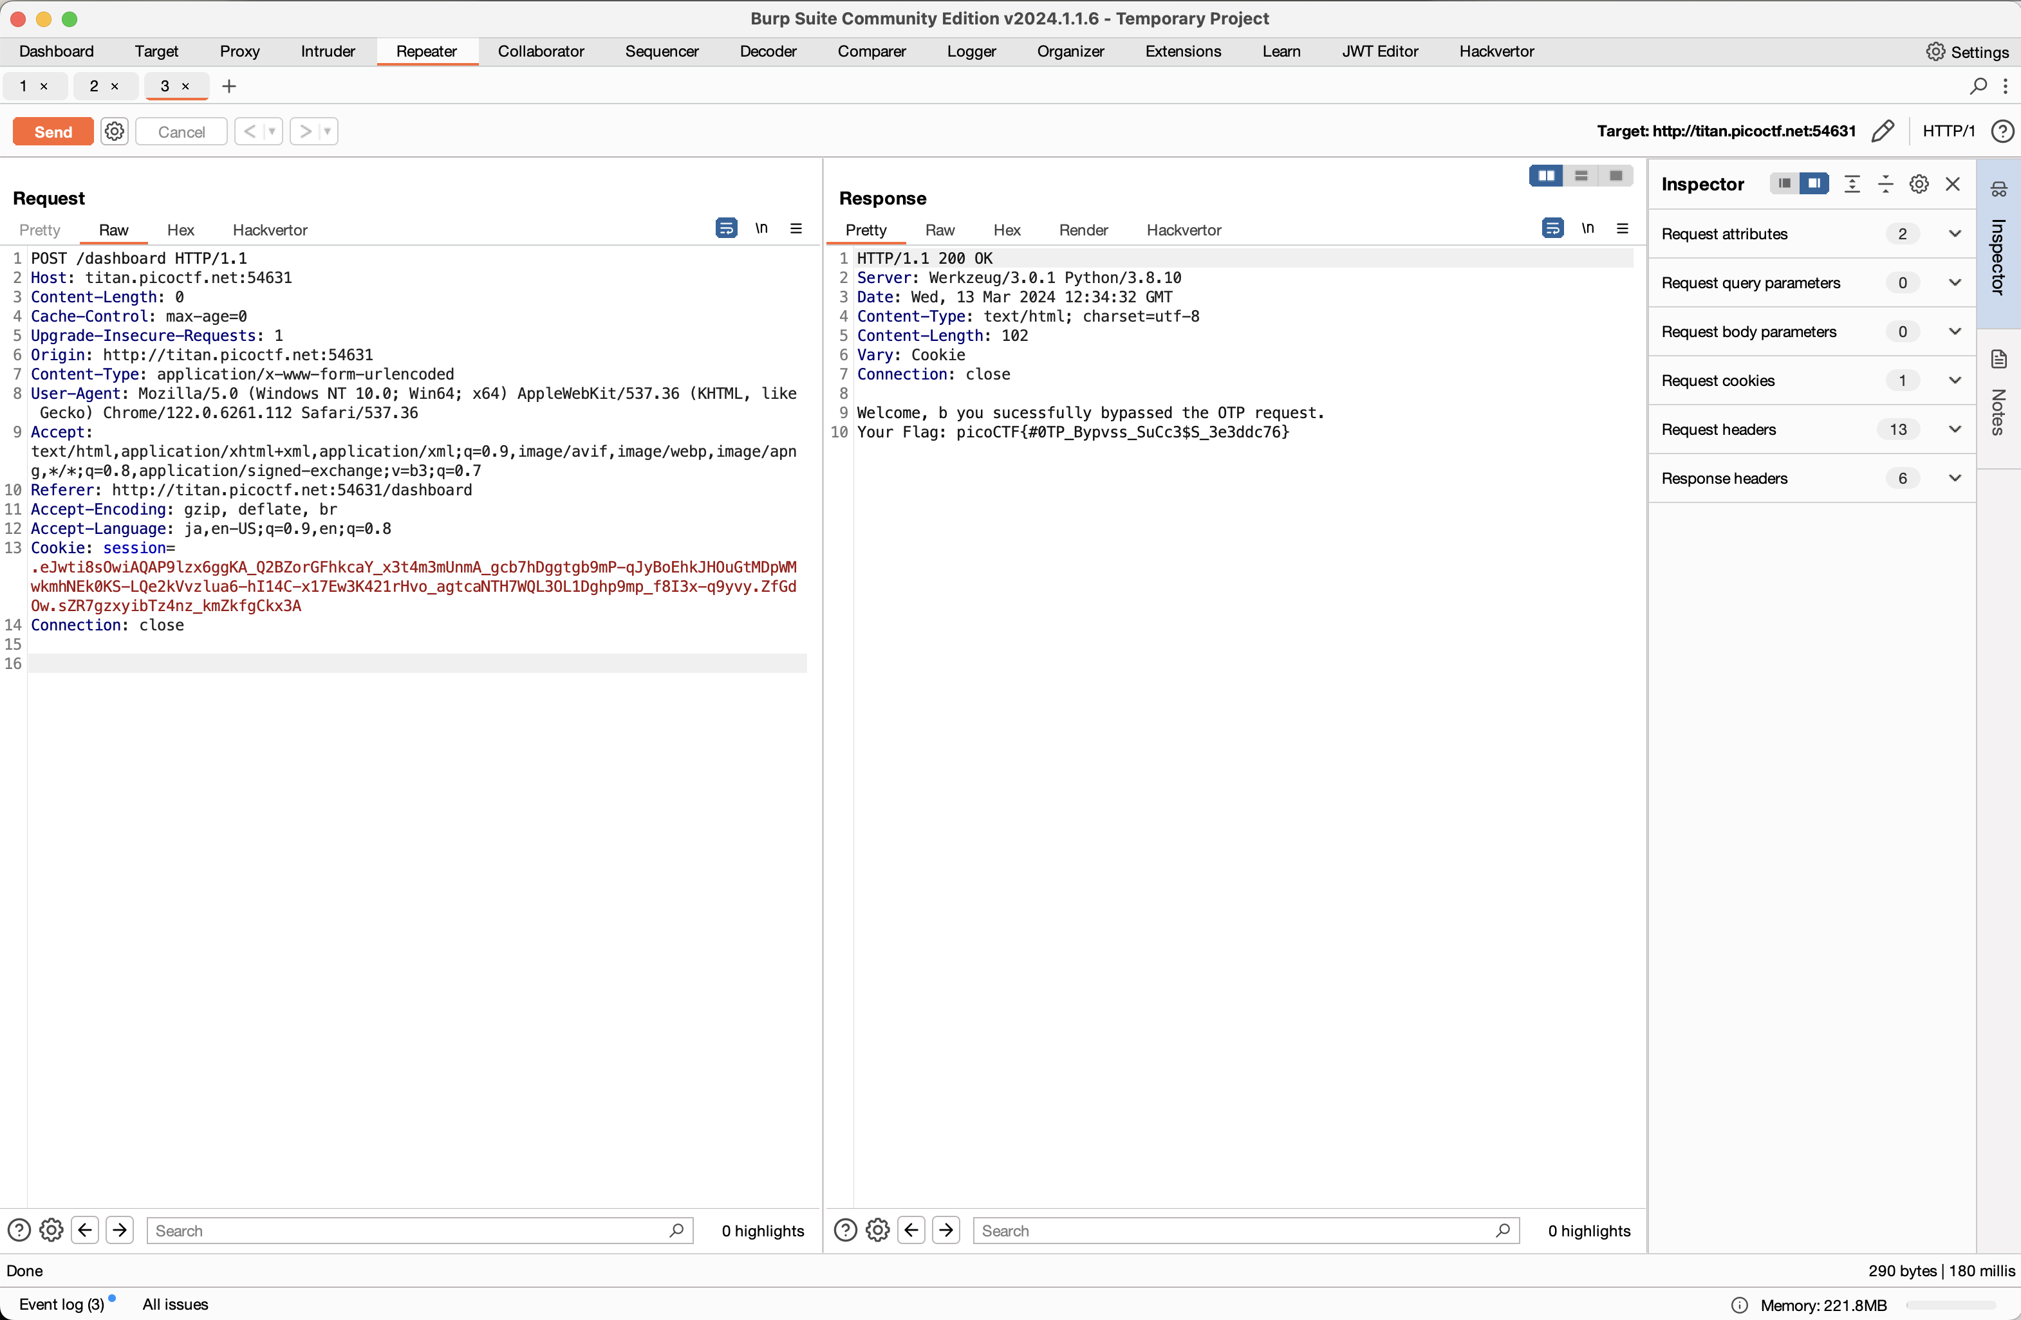Image resolution: width=2021 pixels, height=1320 pixels.
Task: Close the Inspector panel
Action: coord(1952,184)
